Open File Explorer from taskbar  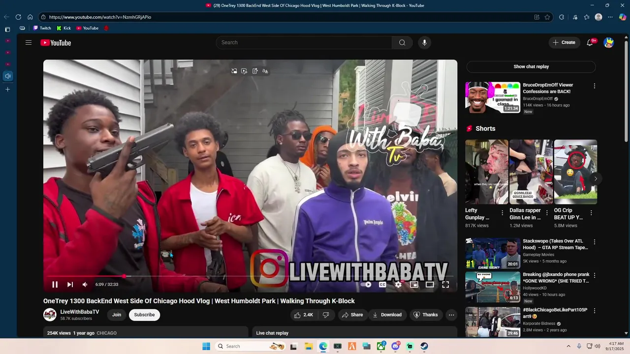pos(309,346)
